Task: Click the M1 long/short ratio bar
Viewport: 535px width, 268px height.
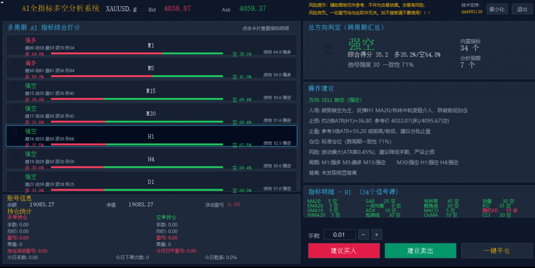Action: pyautogui.click(x=137, y=53)
